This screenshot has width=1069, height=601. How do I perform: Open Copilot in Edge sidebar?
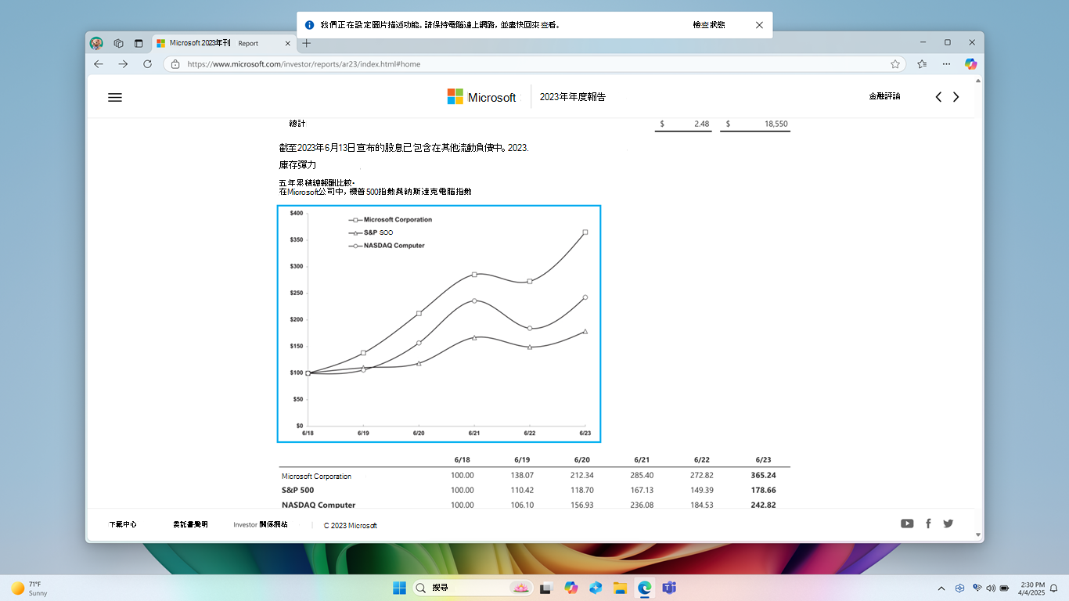click(970, 64)
